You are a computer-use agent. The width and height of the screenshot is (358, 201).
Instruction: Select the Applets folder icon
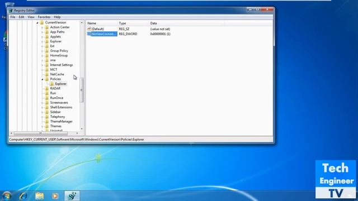point(47,36)
